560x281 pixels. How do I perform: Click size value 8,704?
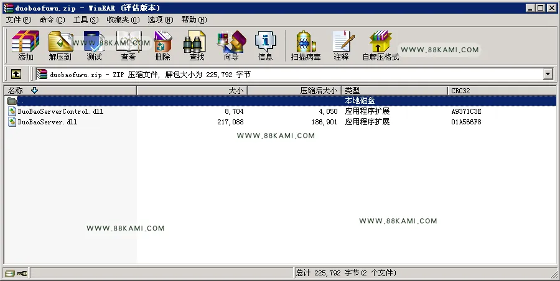[235, 112]
